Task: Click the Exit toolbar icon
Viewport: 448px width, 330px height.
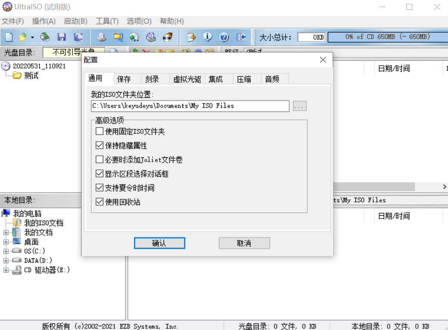Action: [x=241, y=37]
